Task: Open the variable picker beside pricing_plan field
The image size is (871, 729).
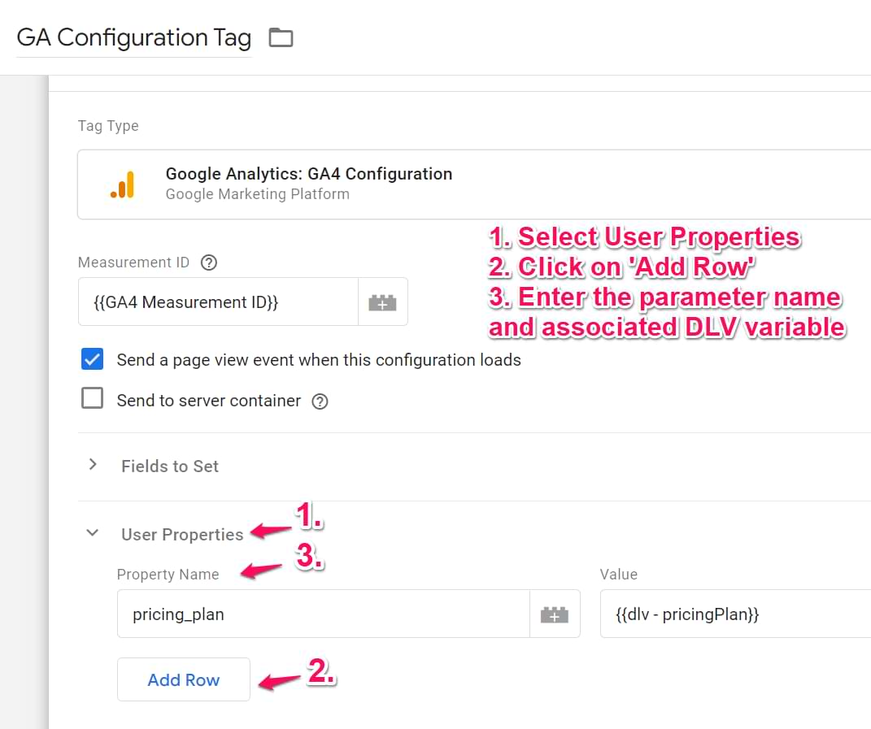Action: [x=555, y=614]
